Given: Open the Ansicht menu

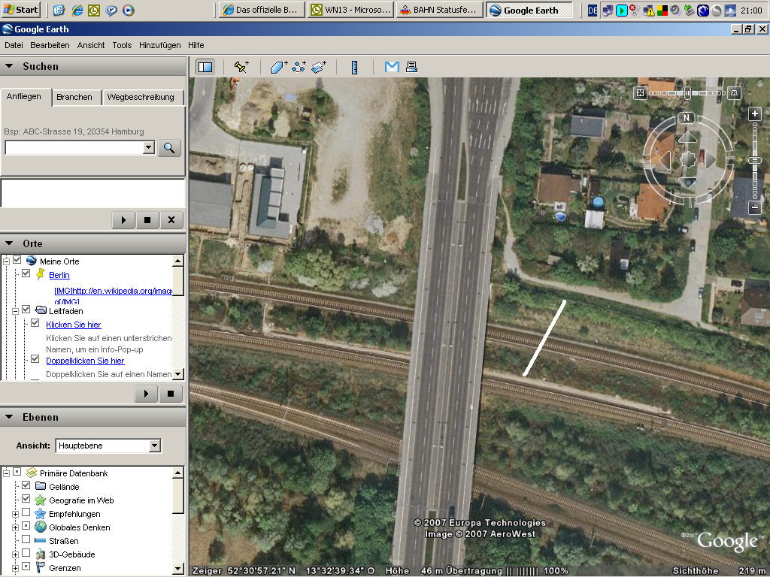Looking at the screenshot, I should click(x=91, y=45).
